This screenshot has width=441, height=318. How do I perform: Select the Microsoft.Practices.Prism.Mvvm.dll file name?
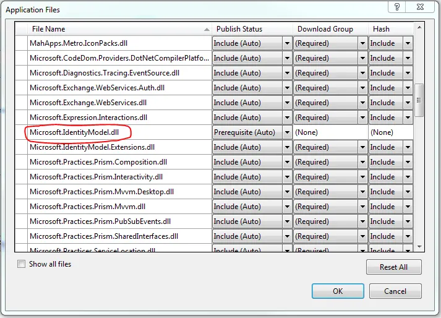pos(87,207)
